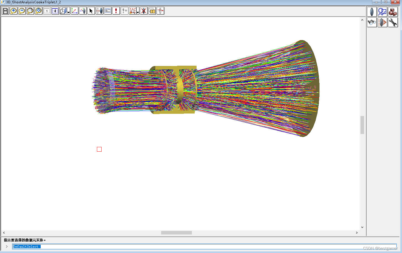The width and height of the screenshot is (402, 253).
Task: Open the binoculars search tool
Action: 372,22
